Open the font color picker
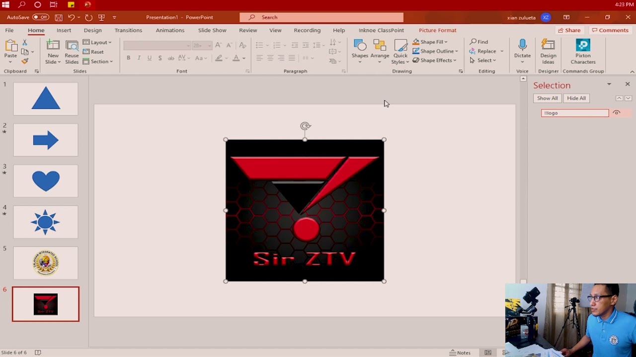This screenshot has height=357, width=636. (x=239, y=58)
